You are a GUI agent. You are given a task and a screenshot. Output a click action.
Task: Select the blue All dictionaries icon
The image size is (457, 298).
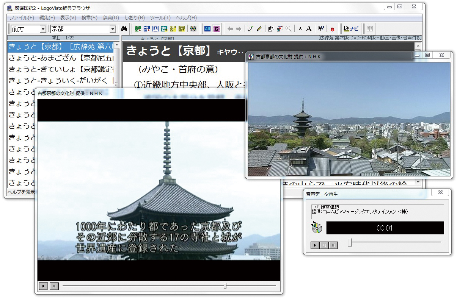click(x=207, y=29)
